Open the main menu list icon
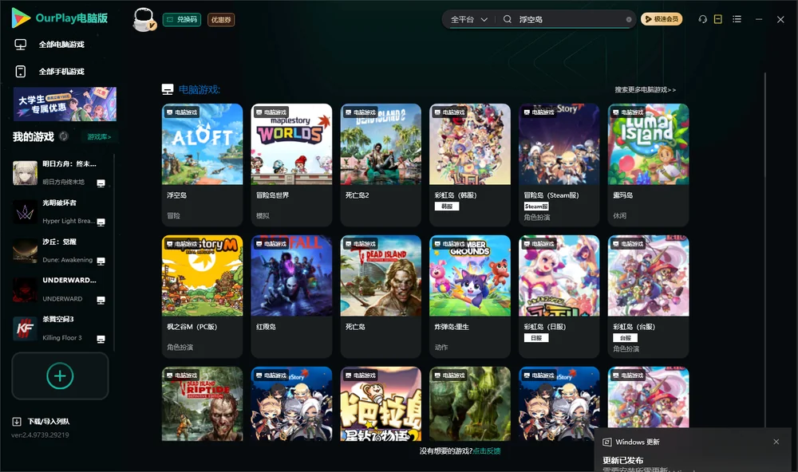Image resolution: width=798 pixels, height=472 pixels. click(737, 19)
